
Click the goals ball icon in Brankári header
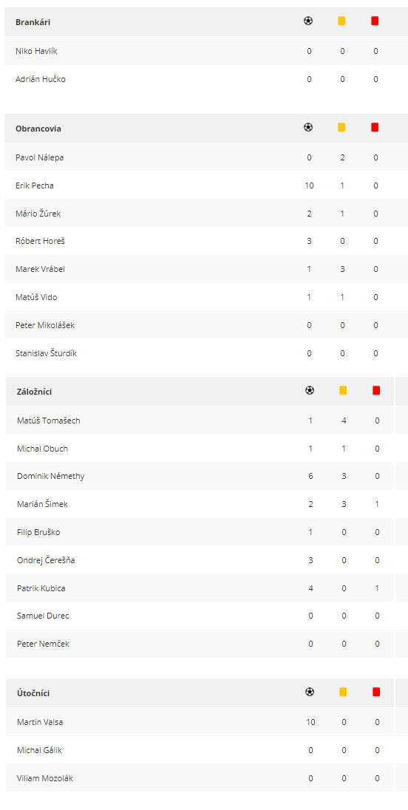pyautogui.click(x=308, y=21)
